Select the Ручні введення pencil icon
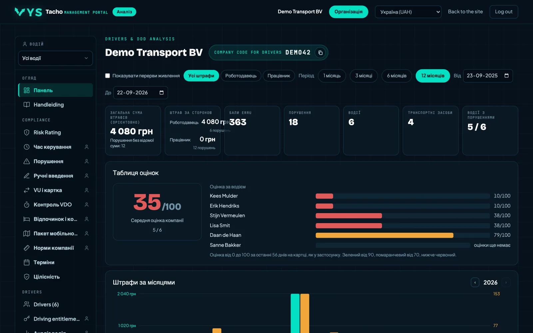 click(27, 176)
